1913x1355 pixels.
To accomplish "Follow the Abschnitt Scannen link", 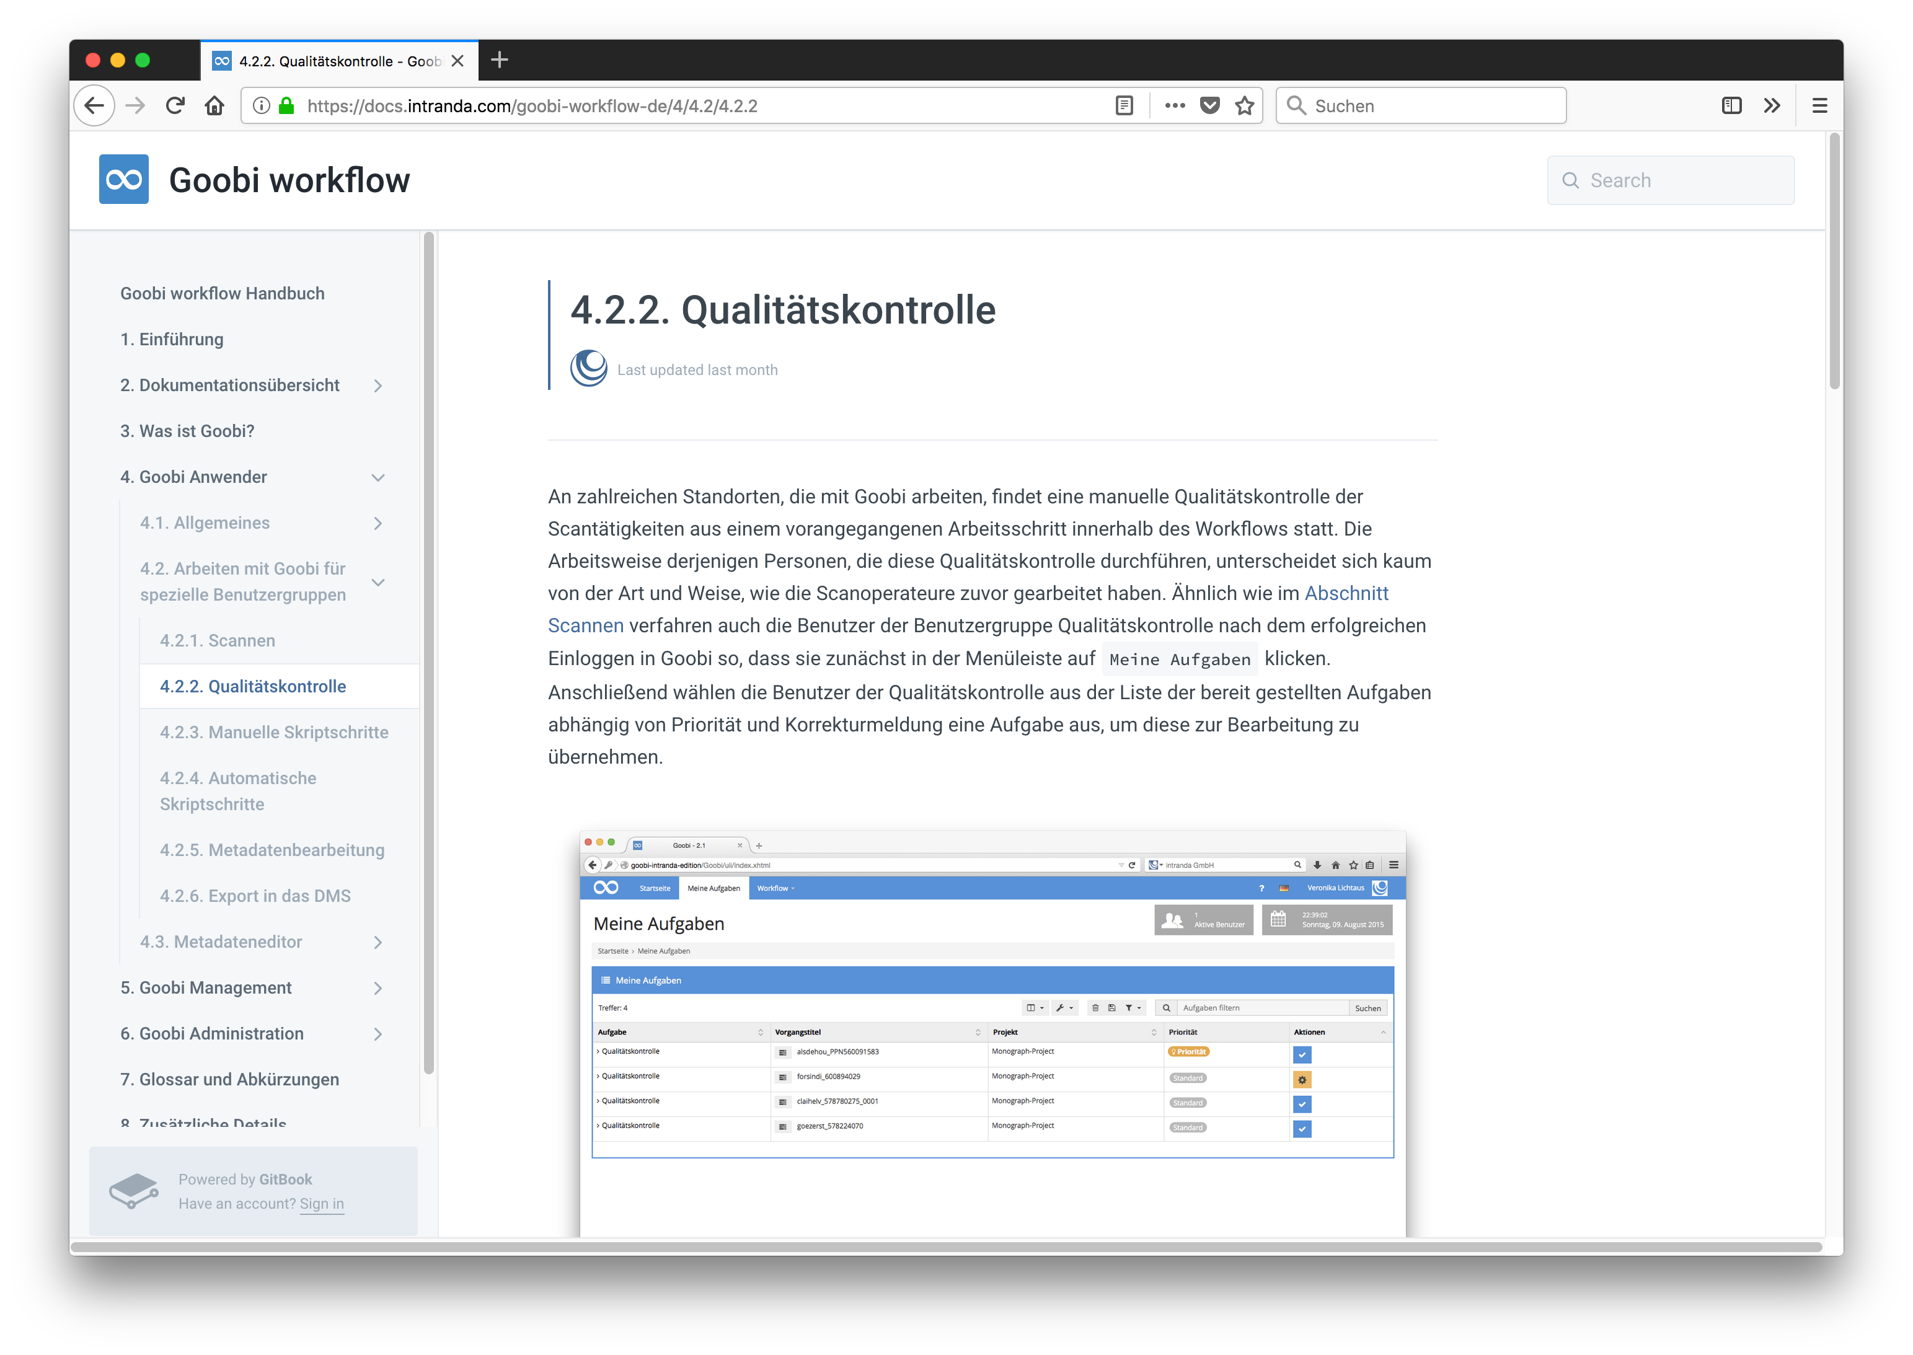I will (1346, 593).
